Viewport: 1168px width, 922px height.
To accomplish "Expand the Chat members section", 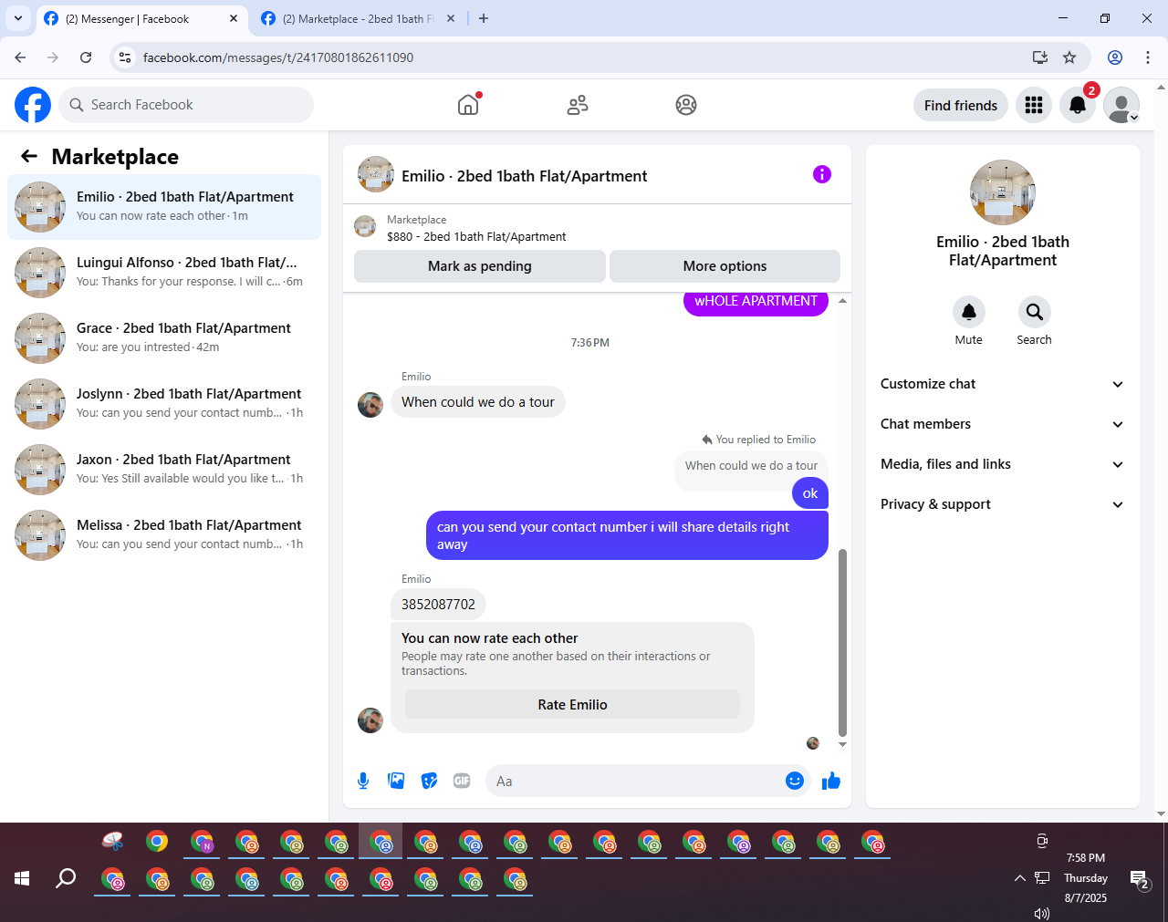I will click(1003, 424).
